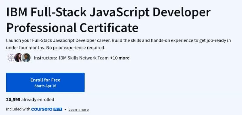242x115 pixels.
Task: Expand the '+10 more' instructors list
Action: (x=120, y=58)
